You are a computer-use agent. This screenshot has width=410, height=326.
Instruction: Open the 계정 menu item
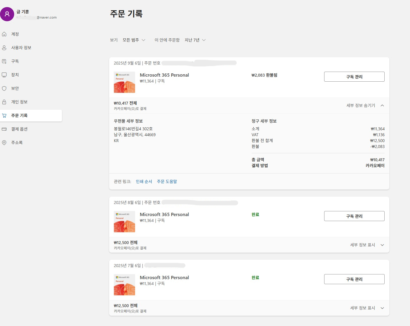(31, 34)
